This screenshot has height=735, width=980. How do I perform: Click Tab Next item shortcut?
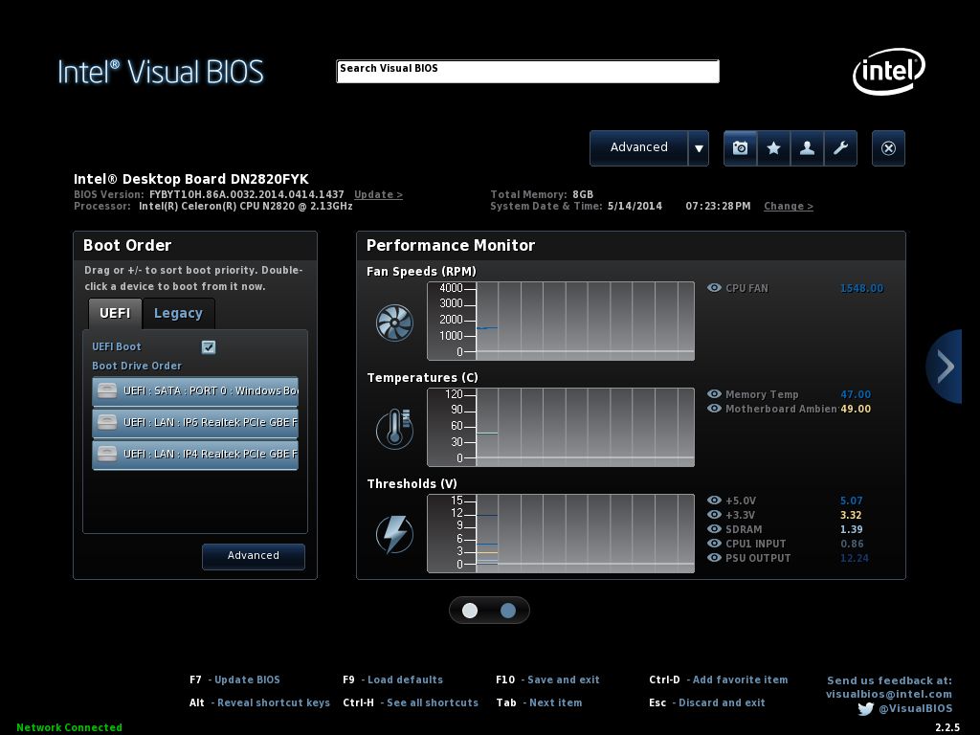pos(539,703)
